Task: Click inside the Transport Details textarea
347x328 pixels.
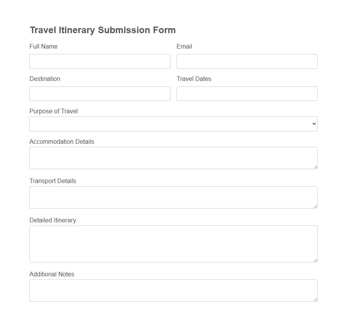Action: tap(173, 197)
